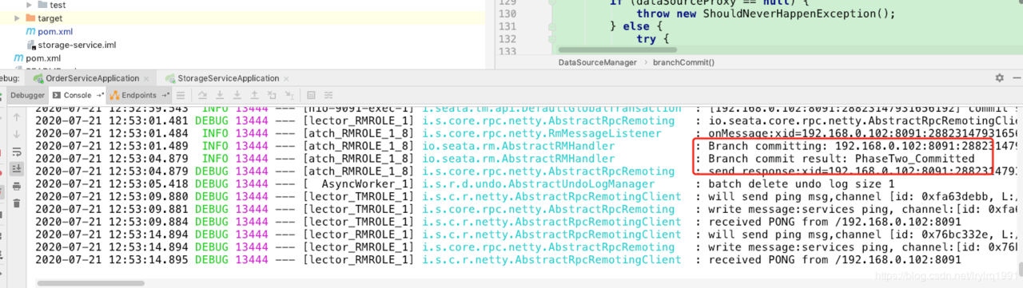Screen dimensions: 1023x288
Task: Close the OrderServiceApplication debug tab
Action: click(146, 78)
